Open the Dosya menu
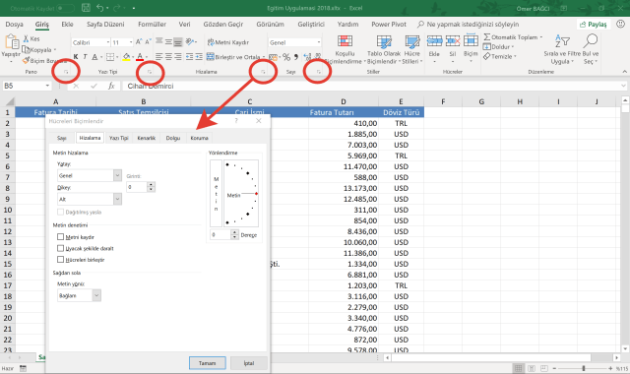This screenshot has height=374, width=630. 14,24
